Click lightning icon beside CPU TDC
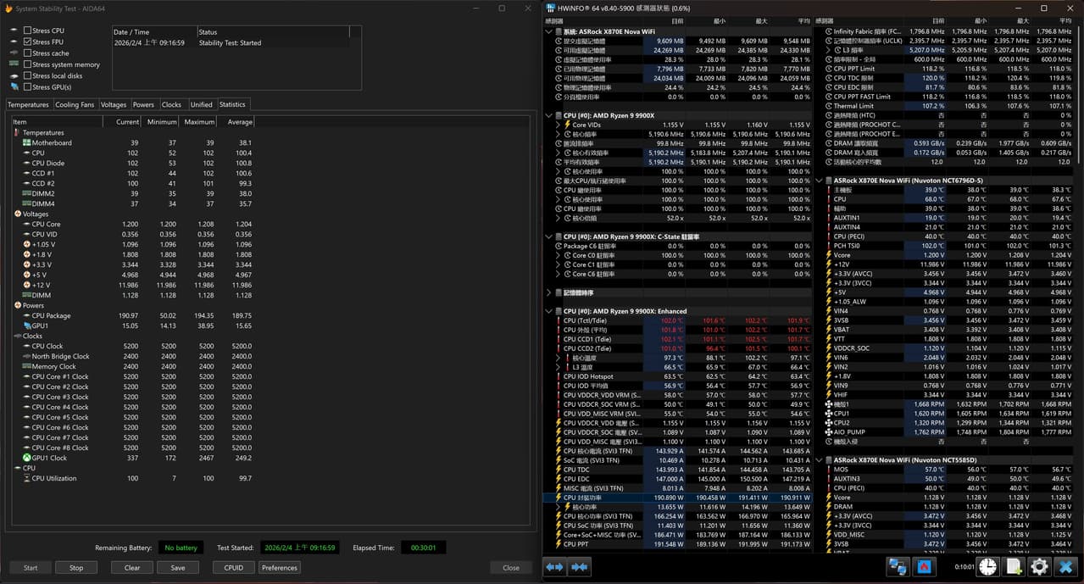The image size is (1084, 584). [558, 469]
